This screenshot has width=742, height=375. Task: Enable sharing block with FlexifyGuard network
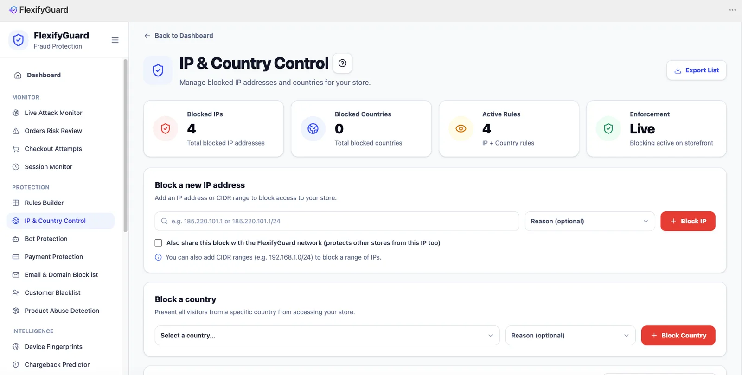pos(159,243)
